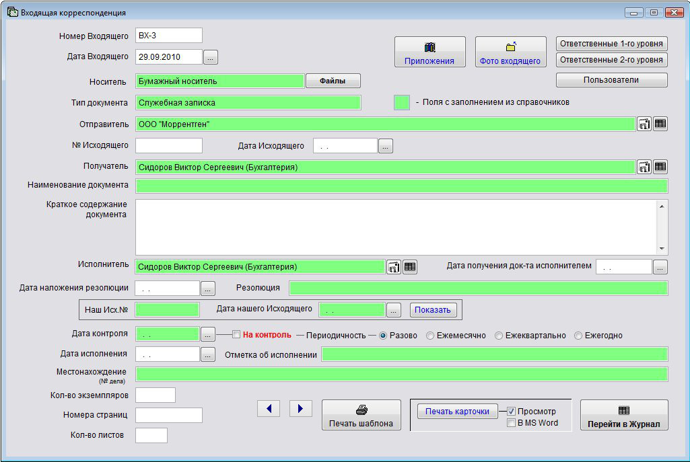Open date picker for Дата Исходящего
The width and height of the screenshot is (690, 462).
[385, 146]
